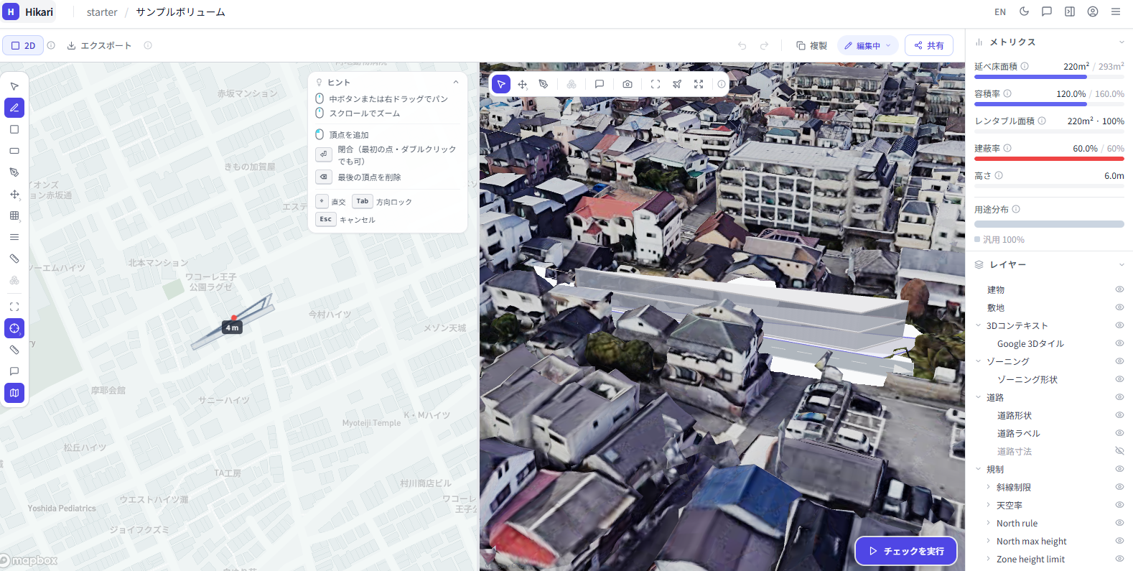Collapse the レイヤー panel
The width and height of the screenshot is (1133, 571).
[1122, 265]
